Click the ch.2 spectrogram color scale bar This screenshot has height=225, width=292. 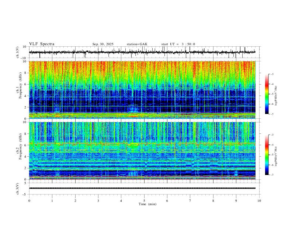coord(267,155)
